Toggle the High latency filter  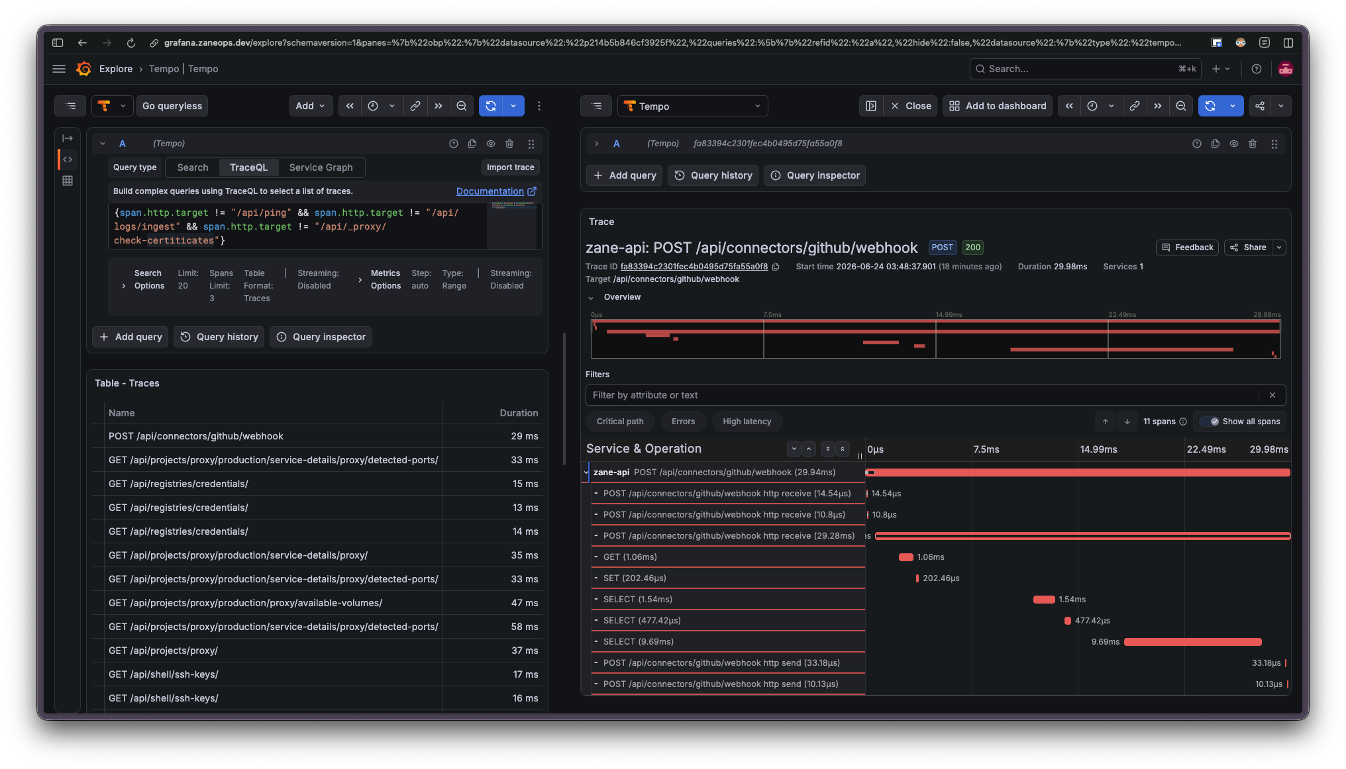pos(747,422)
